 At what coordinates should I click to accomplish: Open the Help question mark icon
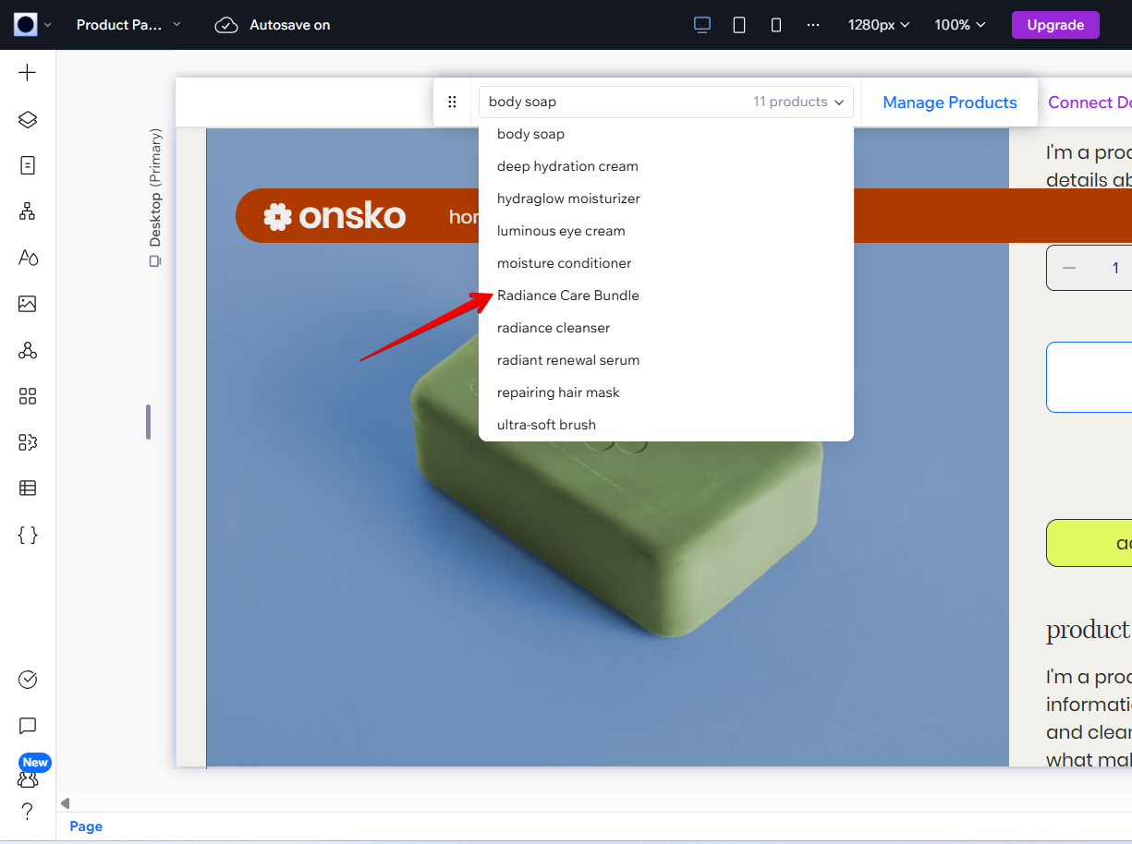pos(28,811)
